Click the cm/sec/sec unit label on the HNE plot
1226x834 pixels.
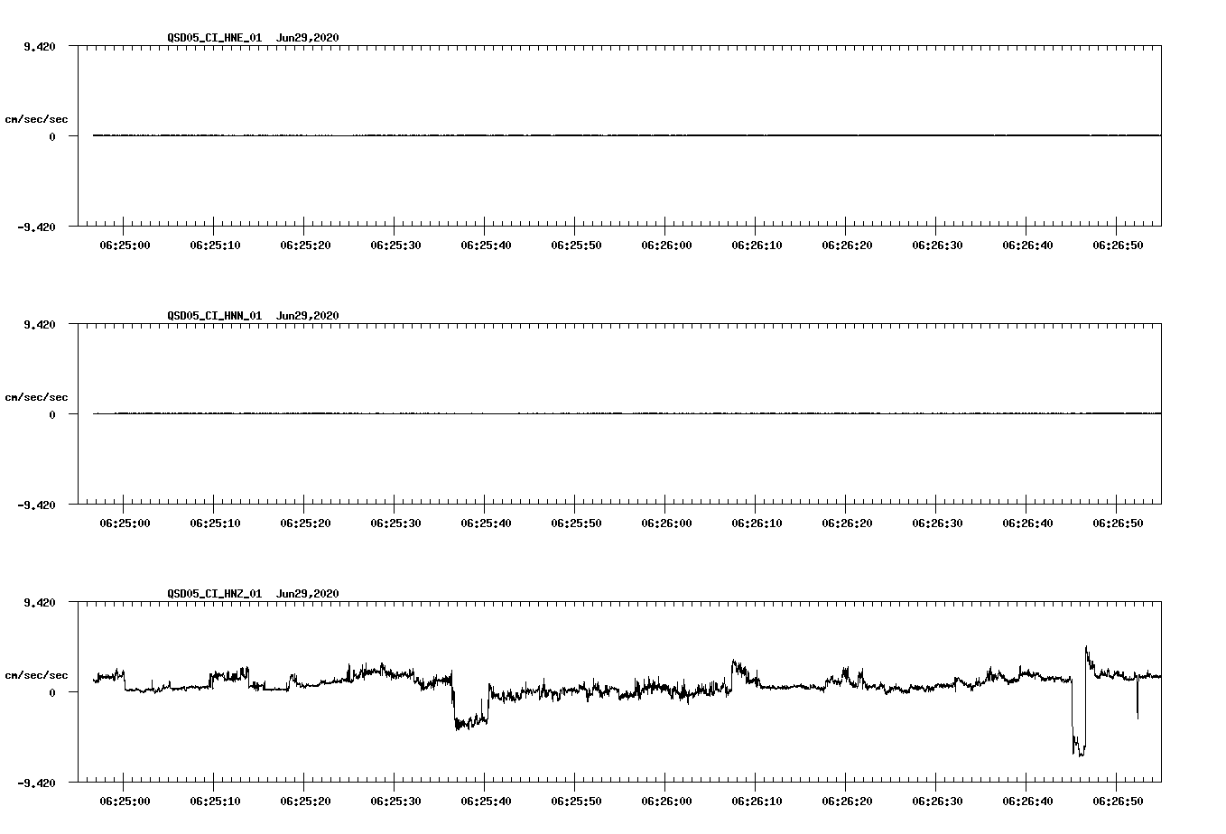coord(37,119)
